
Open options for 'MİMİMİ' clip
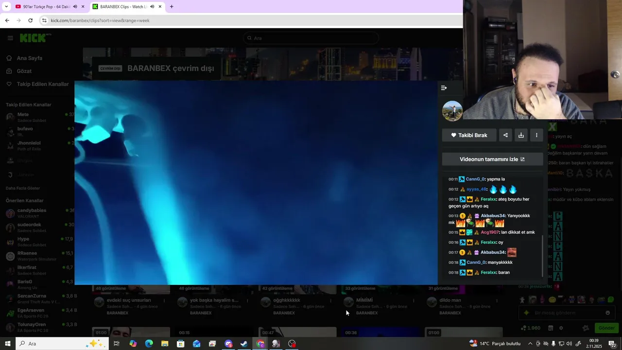[414, 300]
